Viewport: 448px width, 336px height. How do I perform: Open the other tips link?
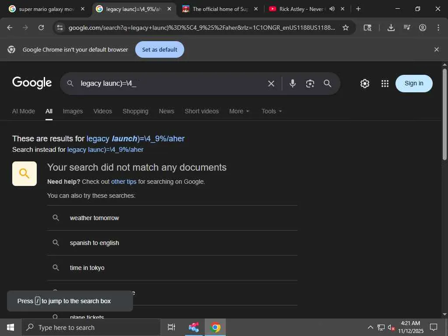124,182
